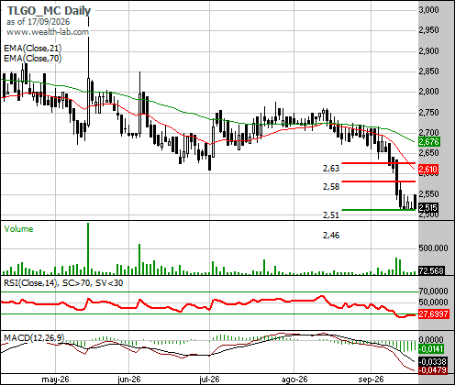This screenshot has height=385, width=455.
Task: Click the 2,46 target level label
Action: pyautogui.click(x=331, y=236)
